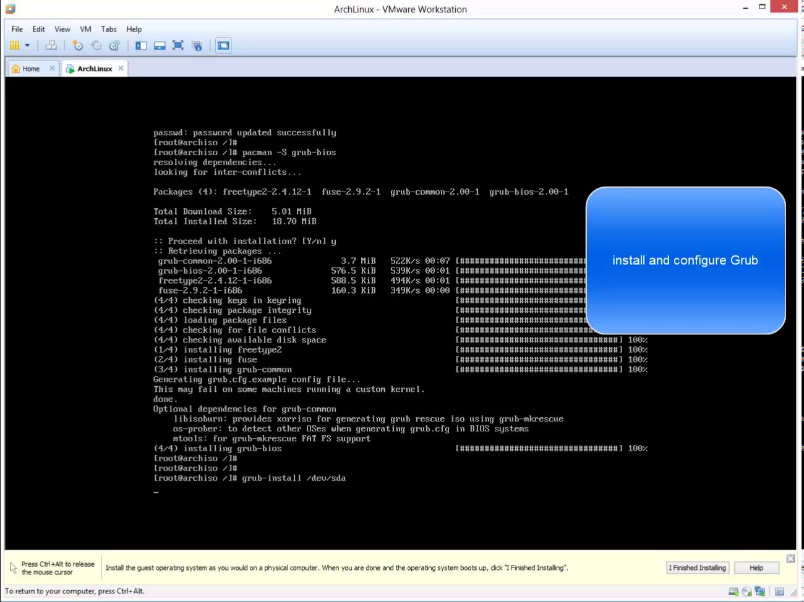Select the console view icon
The width and height of the screenshot is (804, 602).
(x=223, y=45)
